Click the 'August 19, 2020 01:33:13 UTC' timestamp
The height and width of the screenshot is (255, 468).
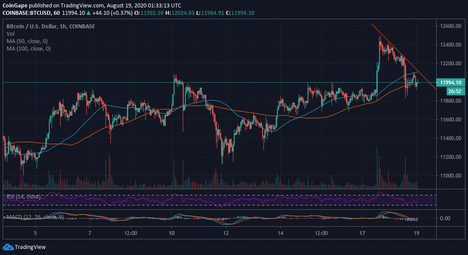pyautogui.click(x=144, y=6)
